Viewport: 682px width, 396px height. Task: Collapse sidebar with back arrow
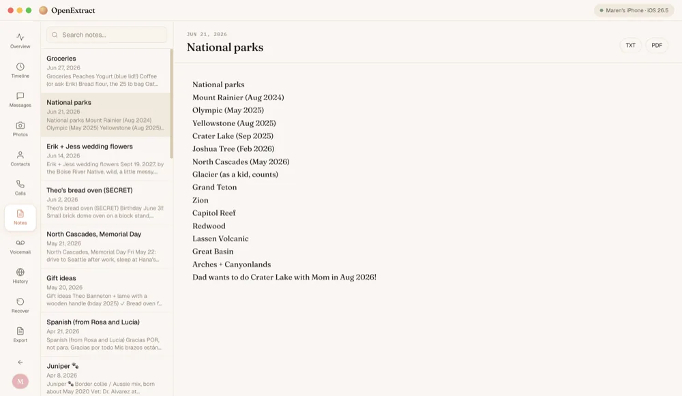click(x=20, y=362)
